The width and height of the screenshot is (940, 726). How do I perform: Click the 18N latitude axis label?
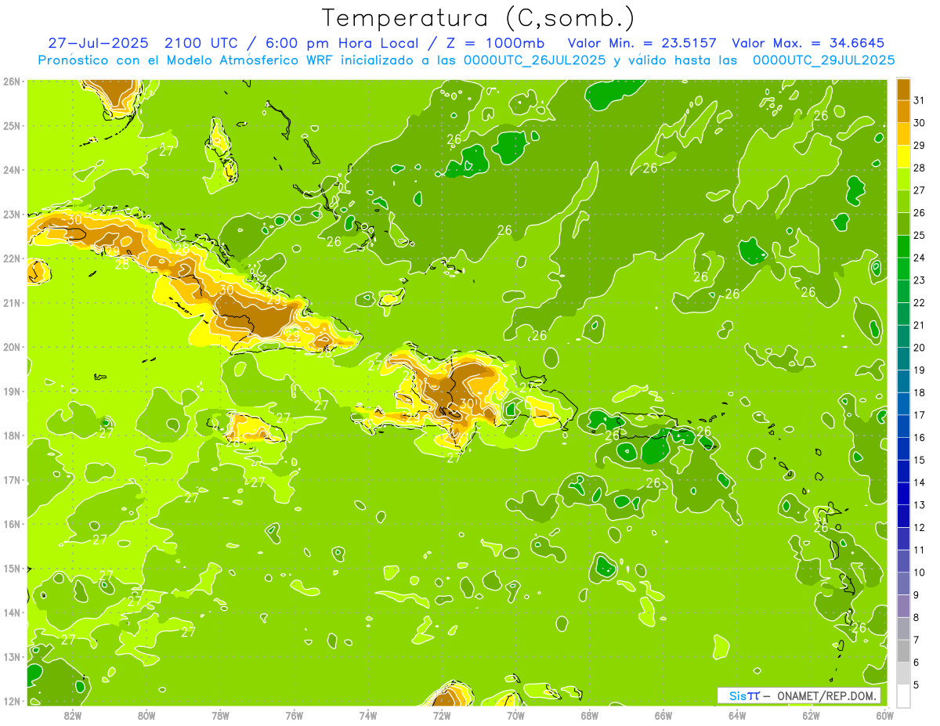11,435
